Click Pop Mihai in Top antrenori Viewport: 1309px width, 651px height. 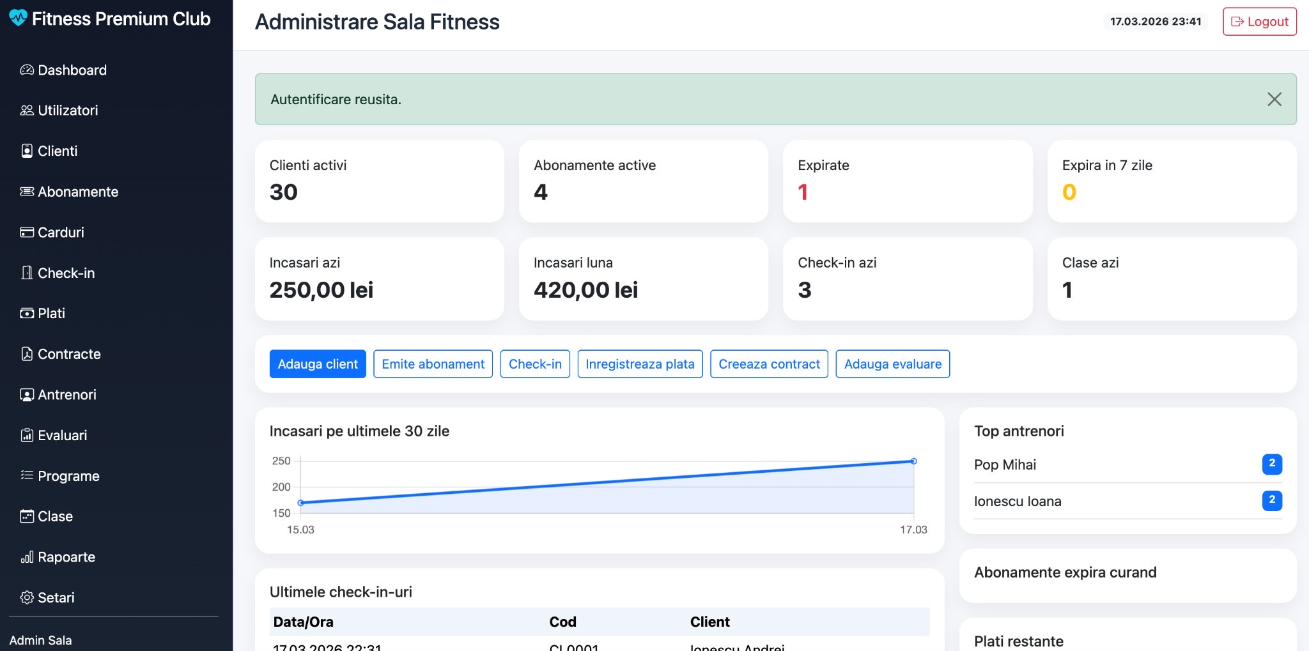click(x=1005, y=465)
